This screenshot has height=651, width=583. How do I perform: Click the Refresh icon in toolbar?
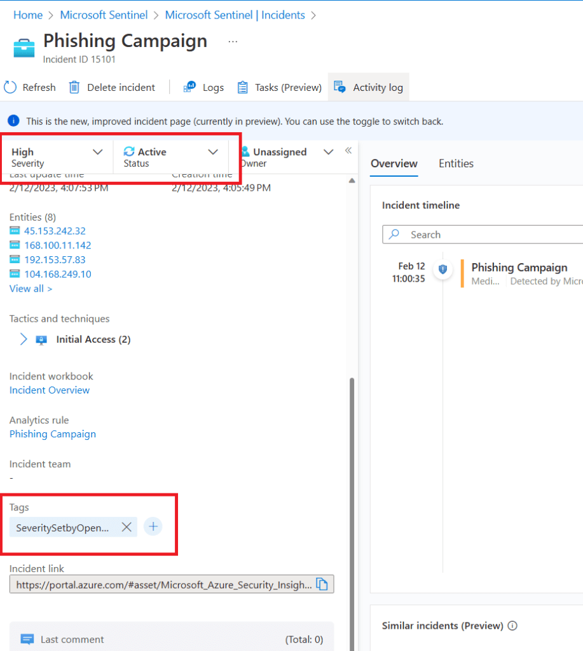(10, 87)
